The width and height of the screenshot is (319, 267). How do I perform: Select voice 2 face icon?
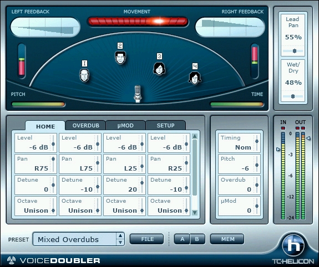click(120, 58)
